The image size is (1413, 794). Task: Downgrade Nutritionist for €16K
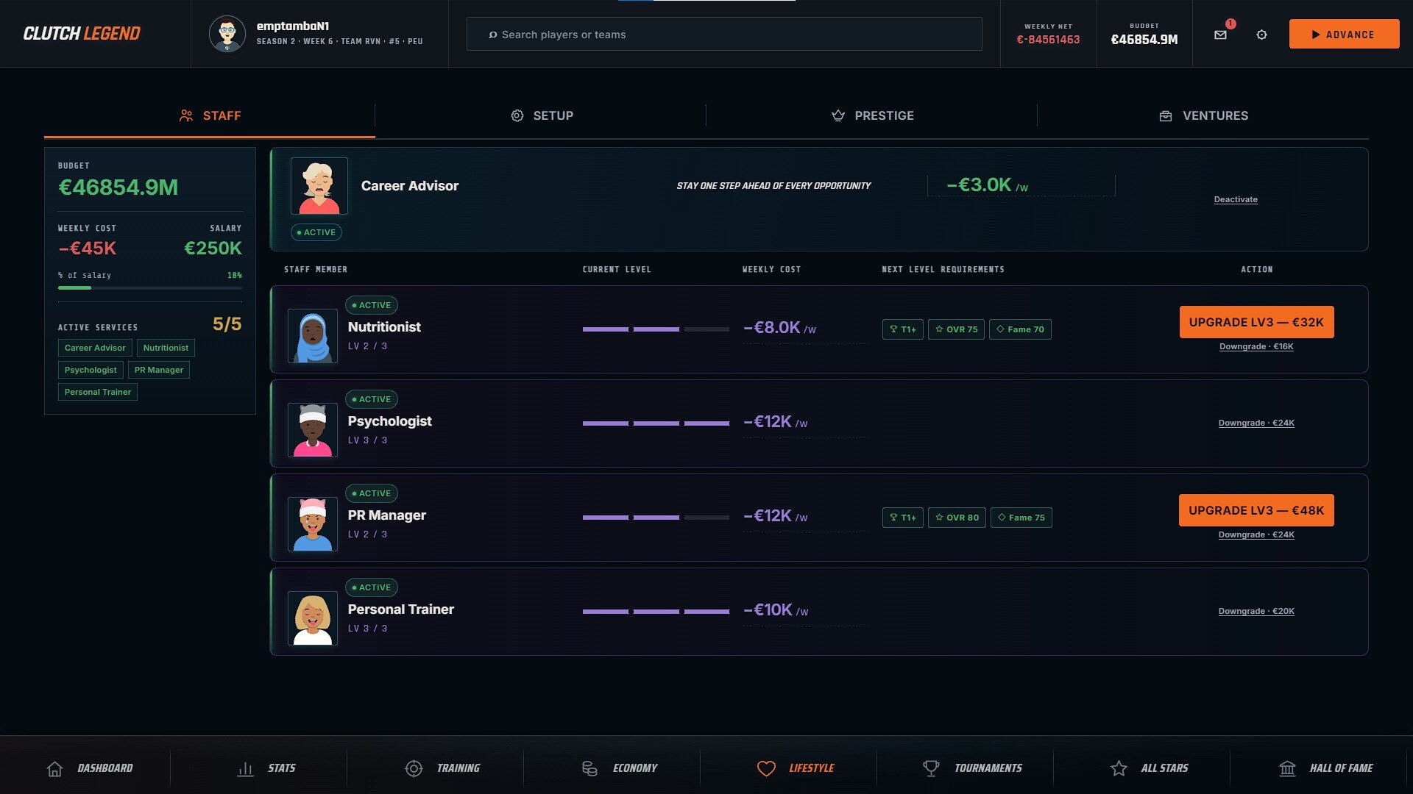(x=1256, y=346)
